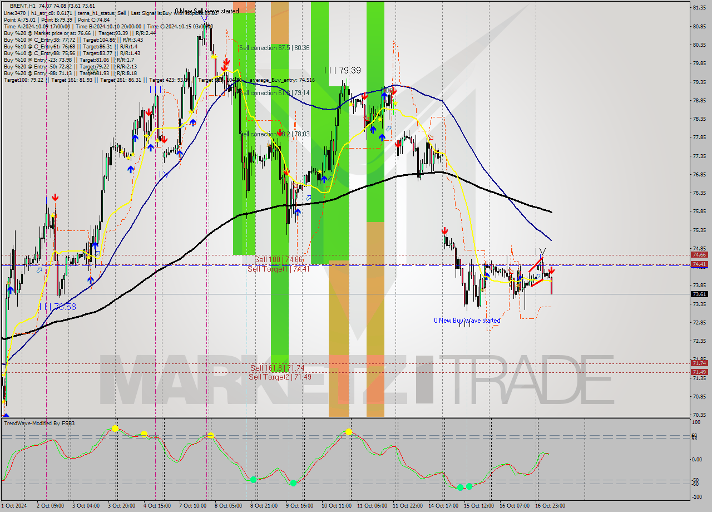Click the '| | | 79.39' swing-high label
The image size is (712, 512).
(343, 70)
